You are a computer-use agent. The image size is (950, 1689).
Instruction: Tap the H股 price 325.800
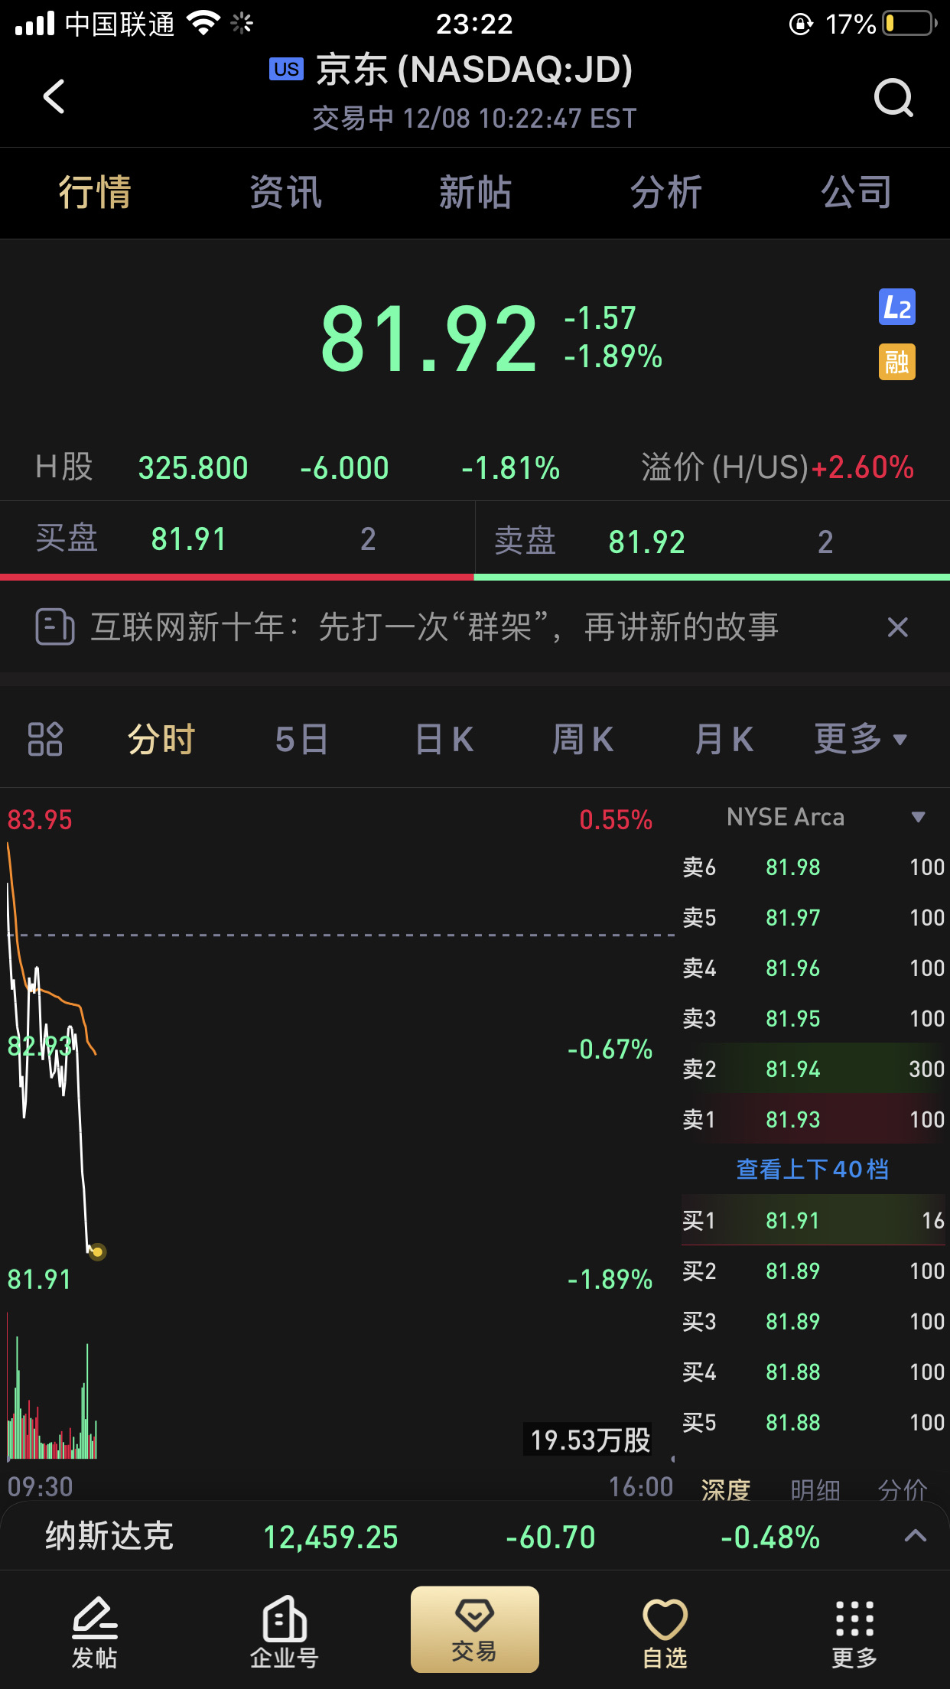pos(193,467)
